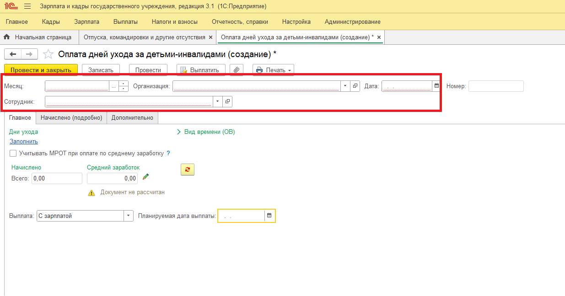Click the Записать button
The width and height of the screenshot is (565, 296).
[x=101, y=70]
